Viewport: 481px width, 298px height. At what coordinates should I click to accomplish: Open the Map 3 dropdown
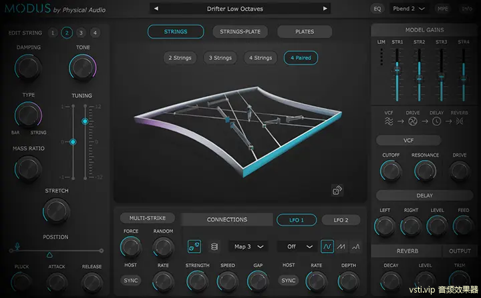(249, 247)
